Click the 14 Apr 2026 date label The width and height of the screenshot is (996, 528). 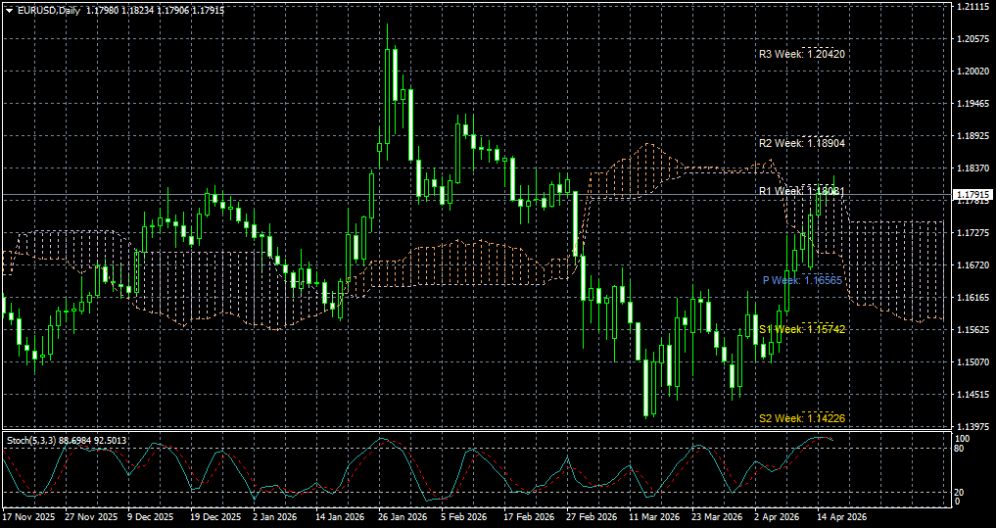pos(843,517)
